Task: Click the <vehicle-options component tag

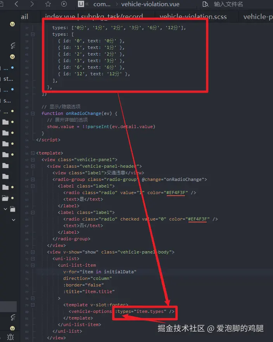Action: point(90,311)
